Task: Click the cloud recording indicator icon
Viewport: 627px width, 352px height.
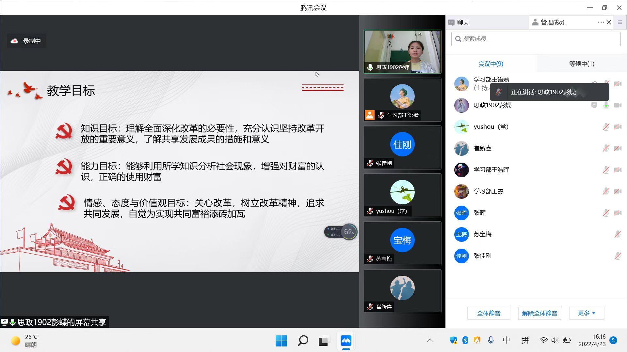Action: click(x=14, y=41)
